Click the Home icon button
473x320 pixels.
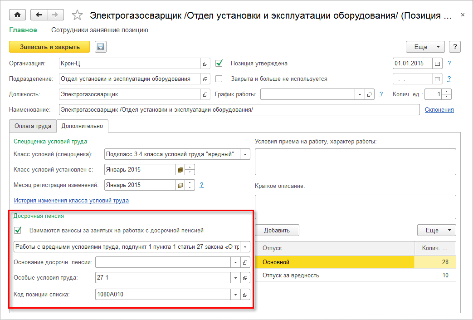[18, 15]
